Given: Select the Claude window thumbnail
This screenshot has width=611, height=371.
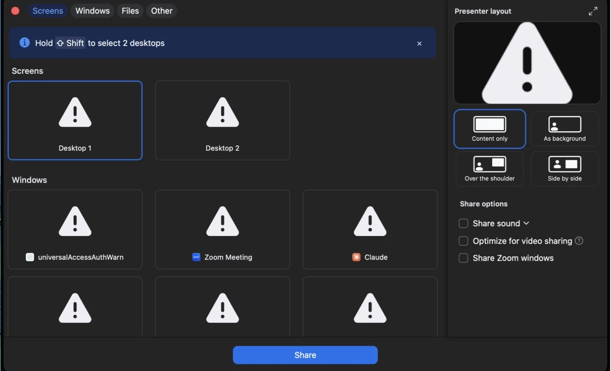Looking at the screenshot, I should 370,229.
